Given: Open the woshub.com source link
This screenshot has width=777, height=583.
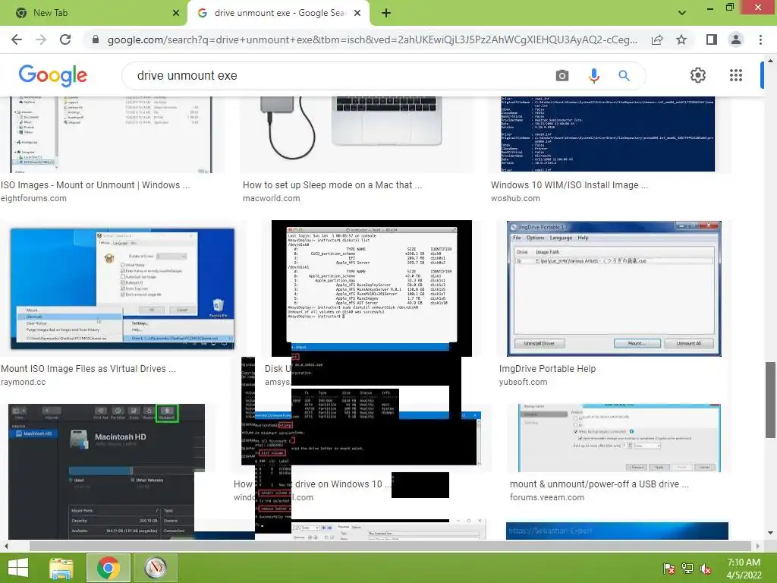Looking at the screenshot, I should pos(515,198).
